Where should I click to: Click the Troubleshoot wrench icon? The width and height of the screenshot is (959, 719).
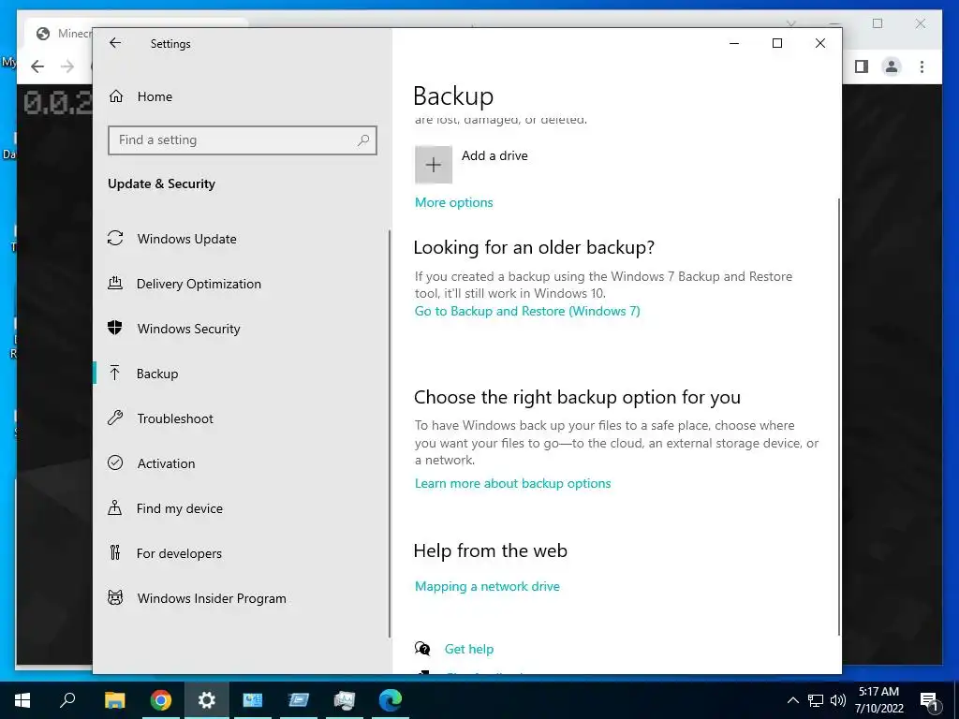tap(115, 418)
